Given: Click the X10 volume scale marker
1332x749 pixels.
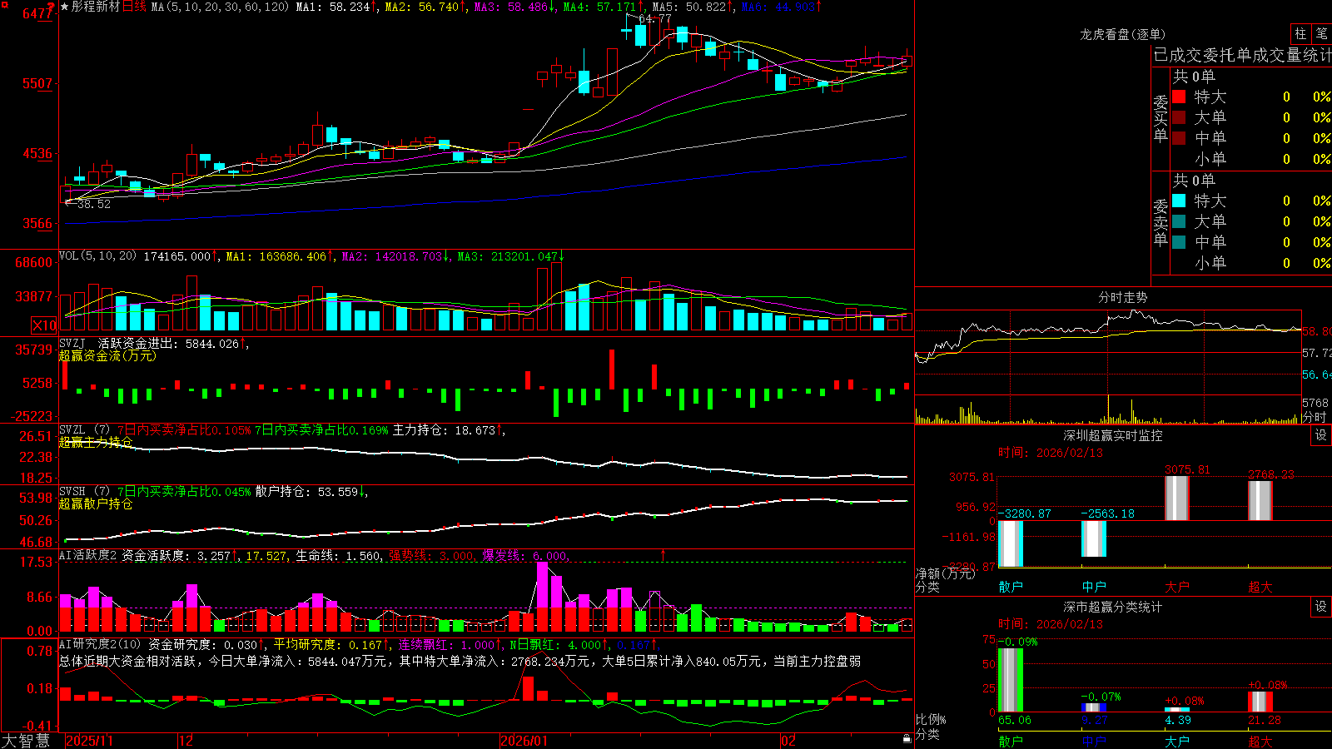Looking at the screenshot, I should coord(44,325).
